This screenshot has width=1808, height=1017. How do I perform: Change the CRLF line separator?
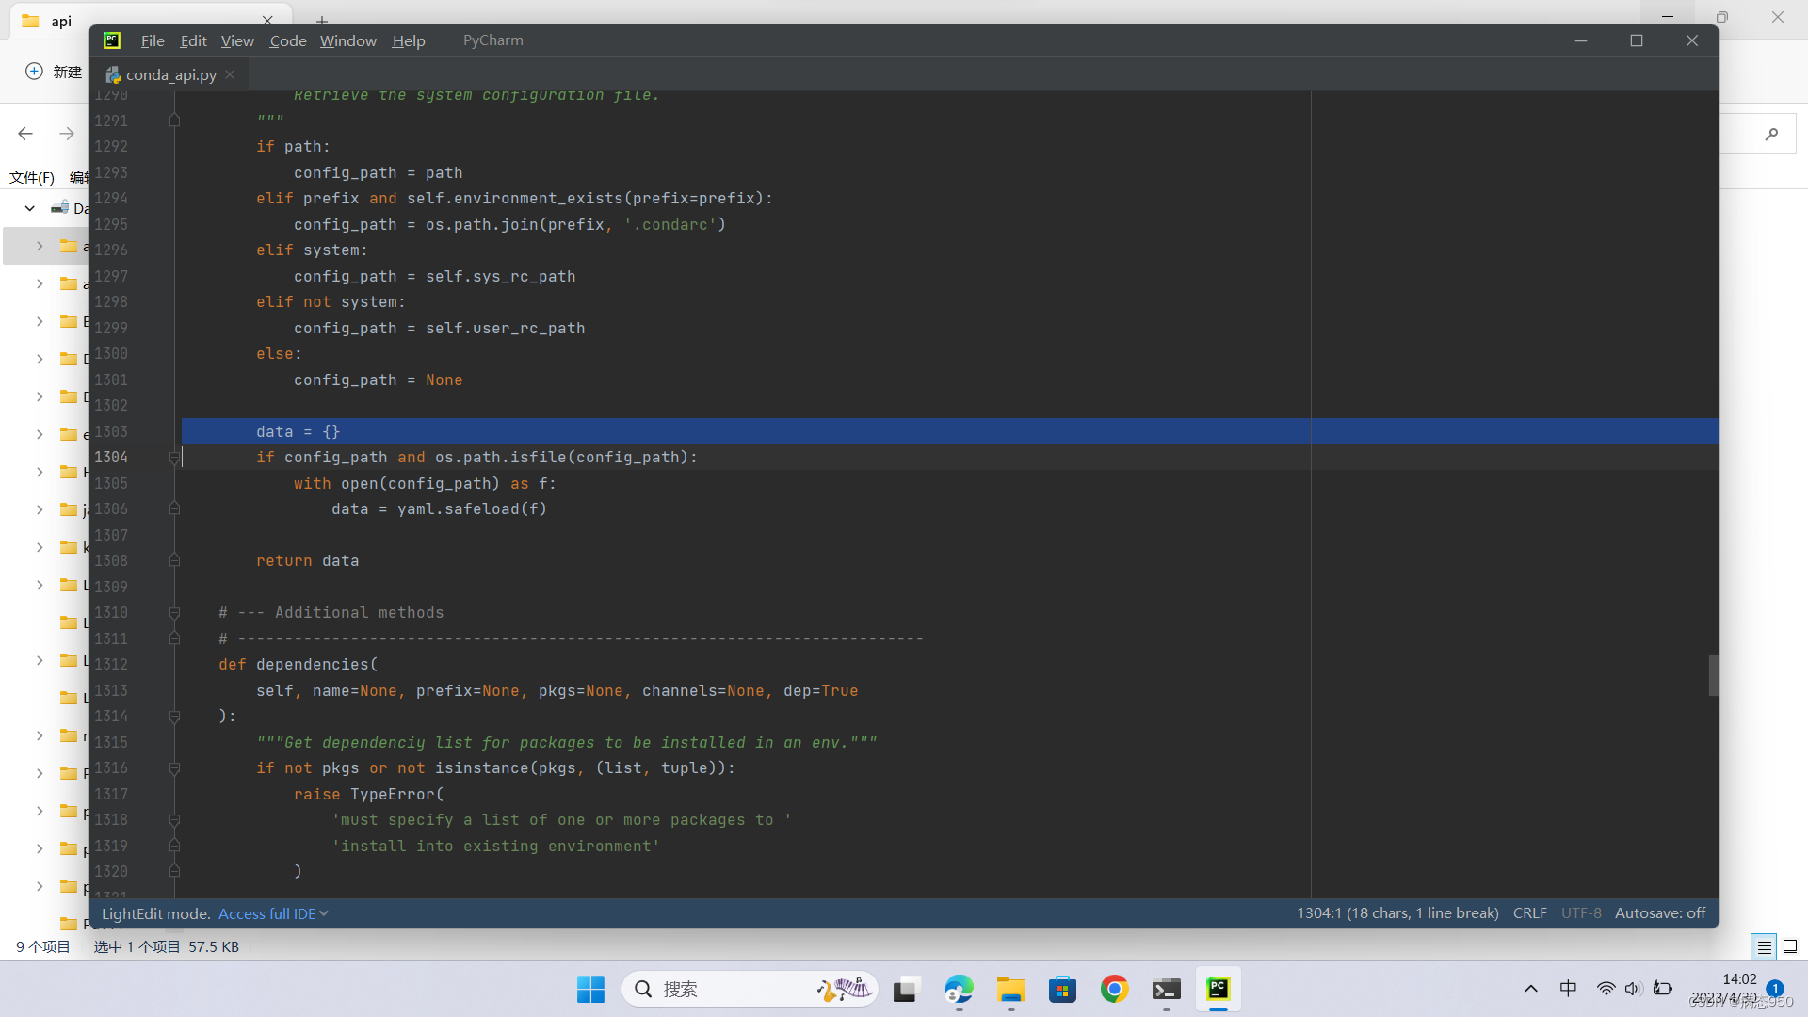click(1529, 913)
